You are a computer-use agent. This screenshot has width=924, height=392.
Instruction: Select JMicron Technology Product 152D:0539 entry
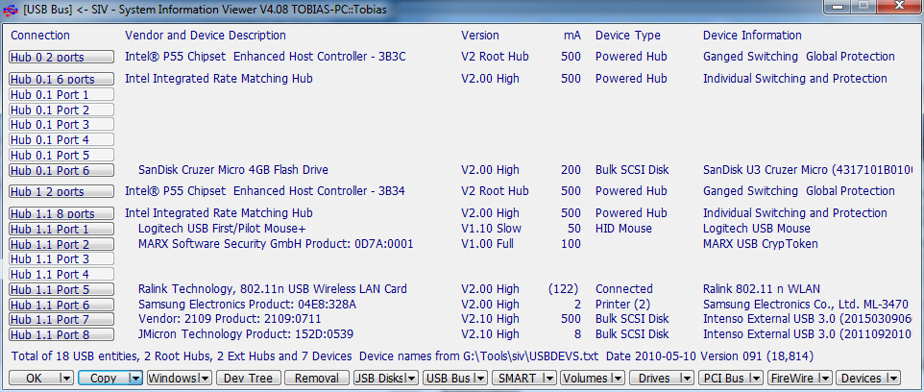click(245, 334)
